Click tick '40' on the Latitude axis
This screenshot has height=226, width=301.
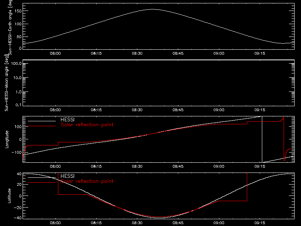pos(19,174)
